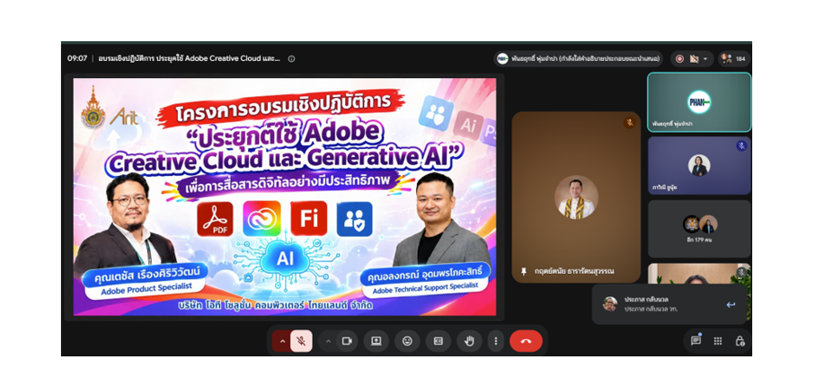The image size is (833, 385).
Task: Click the Arit logo in the slide
Action: click(x=124, y=116)
